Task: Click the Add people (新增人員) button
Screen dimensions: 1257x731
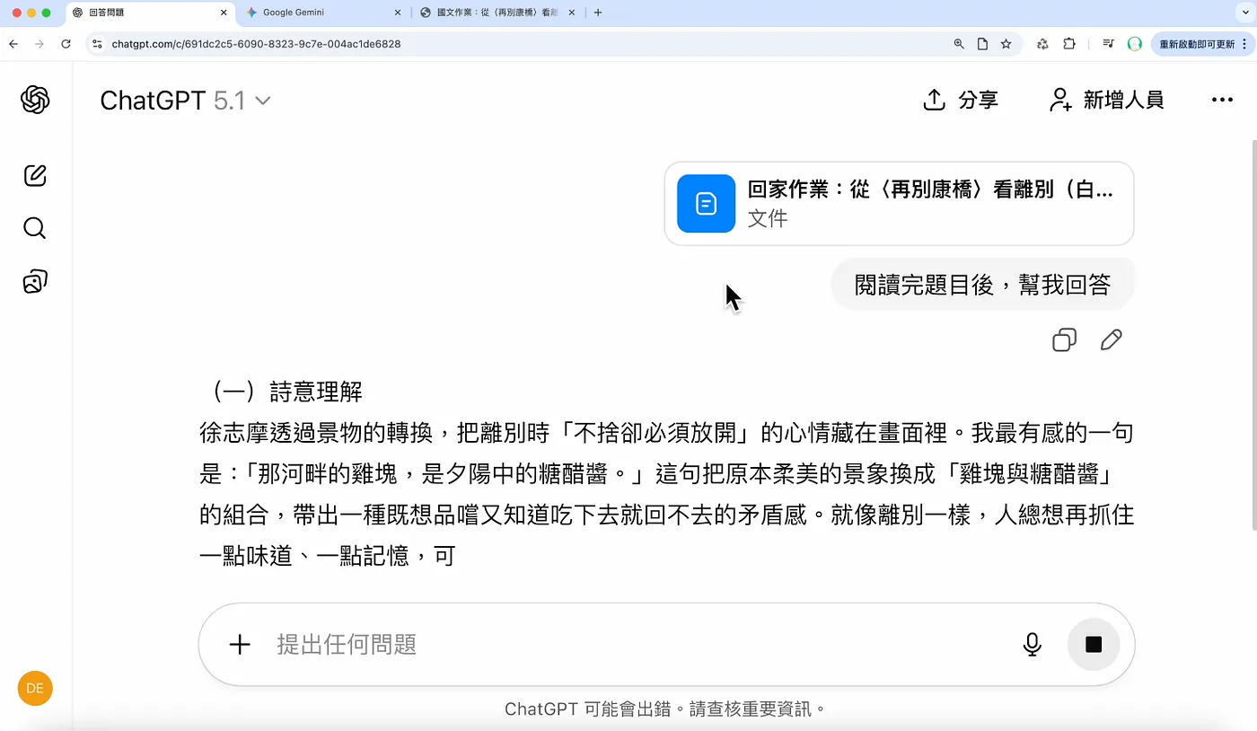Action: tap(1106, 100)
